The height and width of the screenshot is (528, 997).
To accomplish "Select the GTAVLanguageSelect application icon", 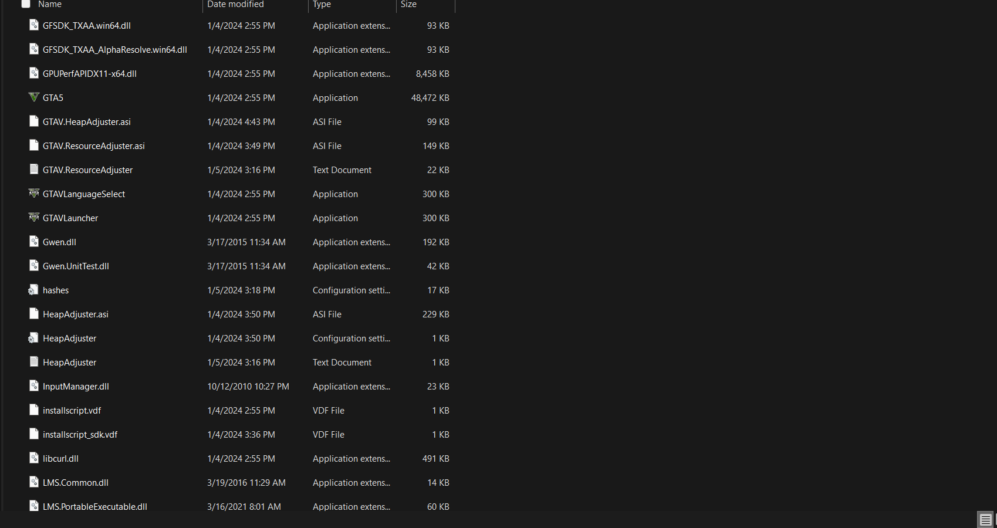I will (x=34, y=194).
